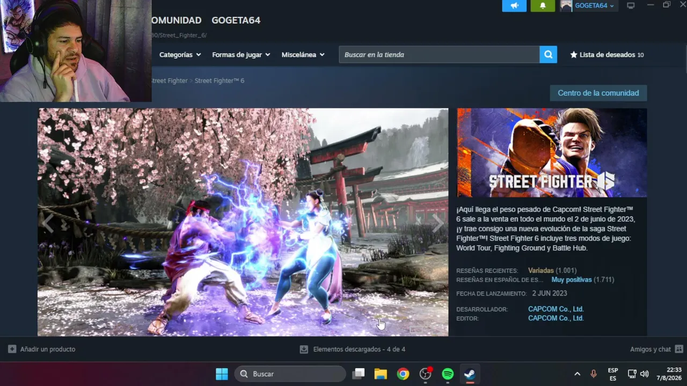Click the Muy positivas reviews link
This screenshot has height=386, width=687.
[572, 280]
